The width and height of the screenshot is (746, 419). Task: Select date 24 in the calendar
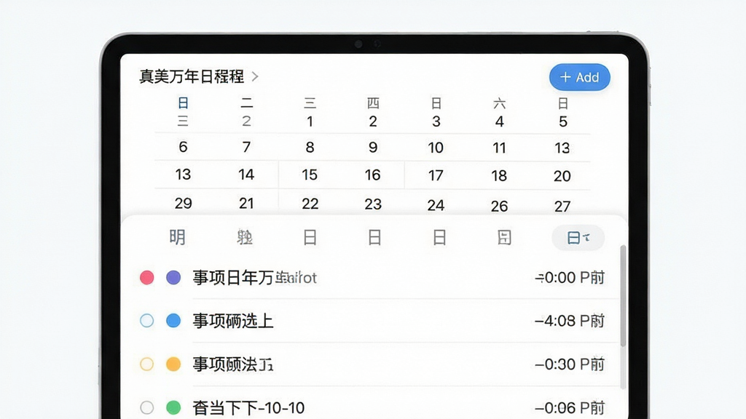tap(436, 205)
